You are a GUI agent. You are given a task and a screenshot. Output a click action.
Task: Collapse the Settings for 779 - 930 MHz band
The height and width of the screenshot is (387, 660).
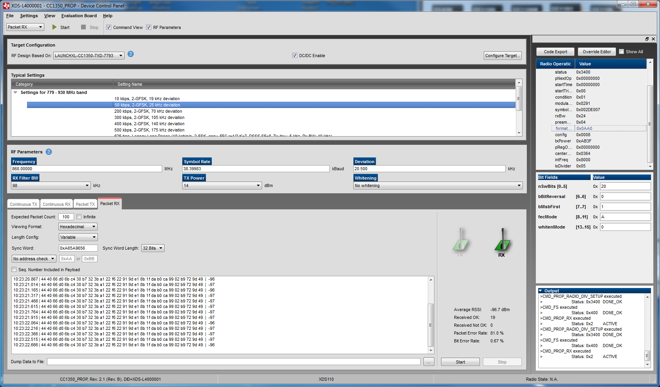tap(16, 92)
